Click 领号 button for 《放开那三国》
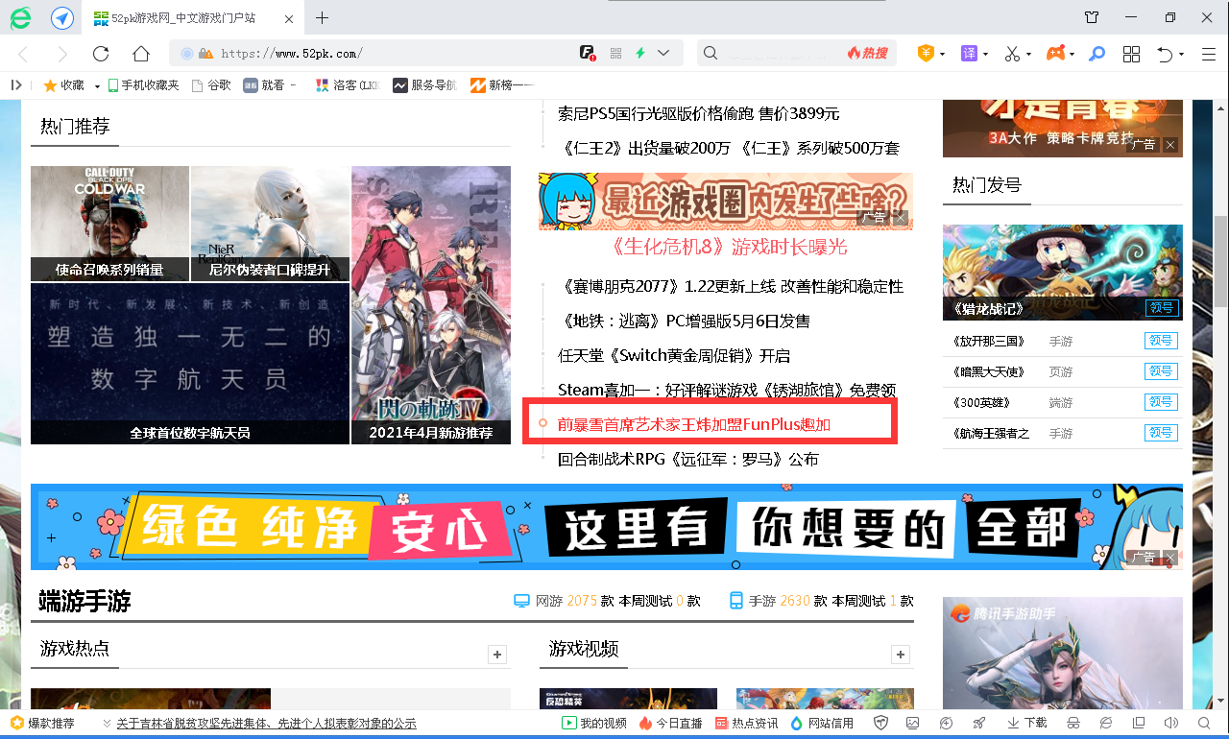 coord(1161,341)
